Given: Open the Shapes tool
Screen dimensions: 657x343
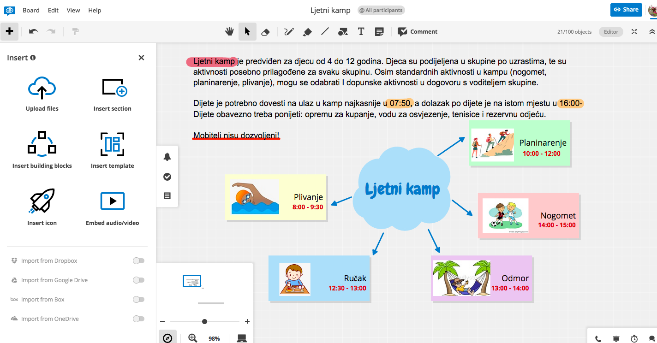Looking at the screenshot, I should pyautogui.click(x=343, y=31).
